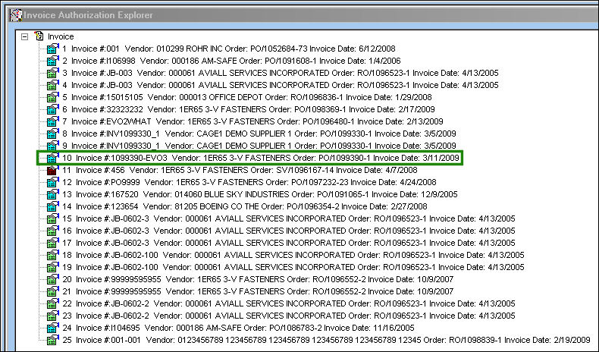Click icon for row 24 Invoice #:I104695
This screenshot has width=599, height=352.
(x=53, y=328)
